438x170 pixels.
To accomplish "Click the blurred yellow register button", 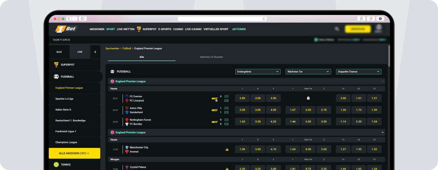I will click(x=358, y=29).
